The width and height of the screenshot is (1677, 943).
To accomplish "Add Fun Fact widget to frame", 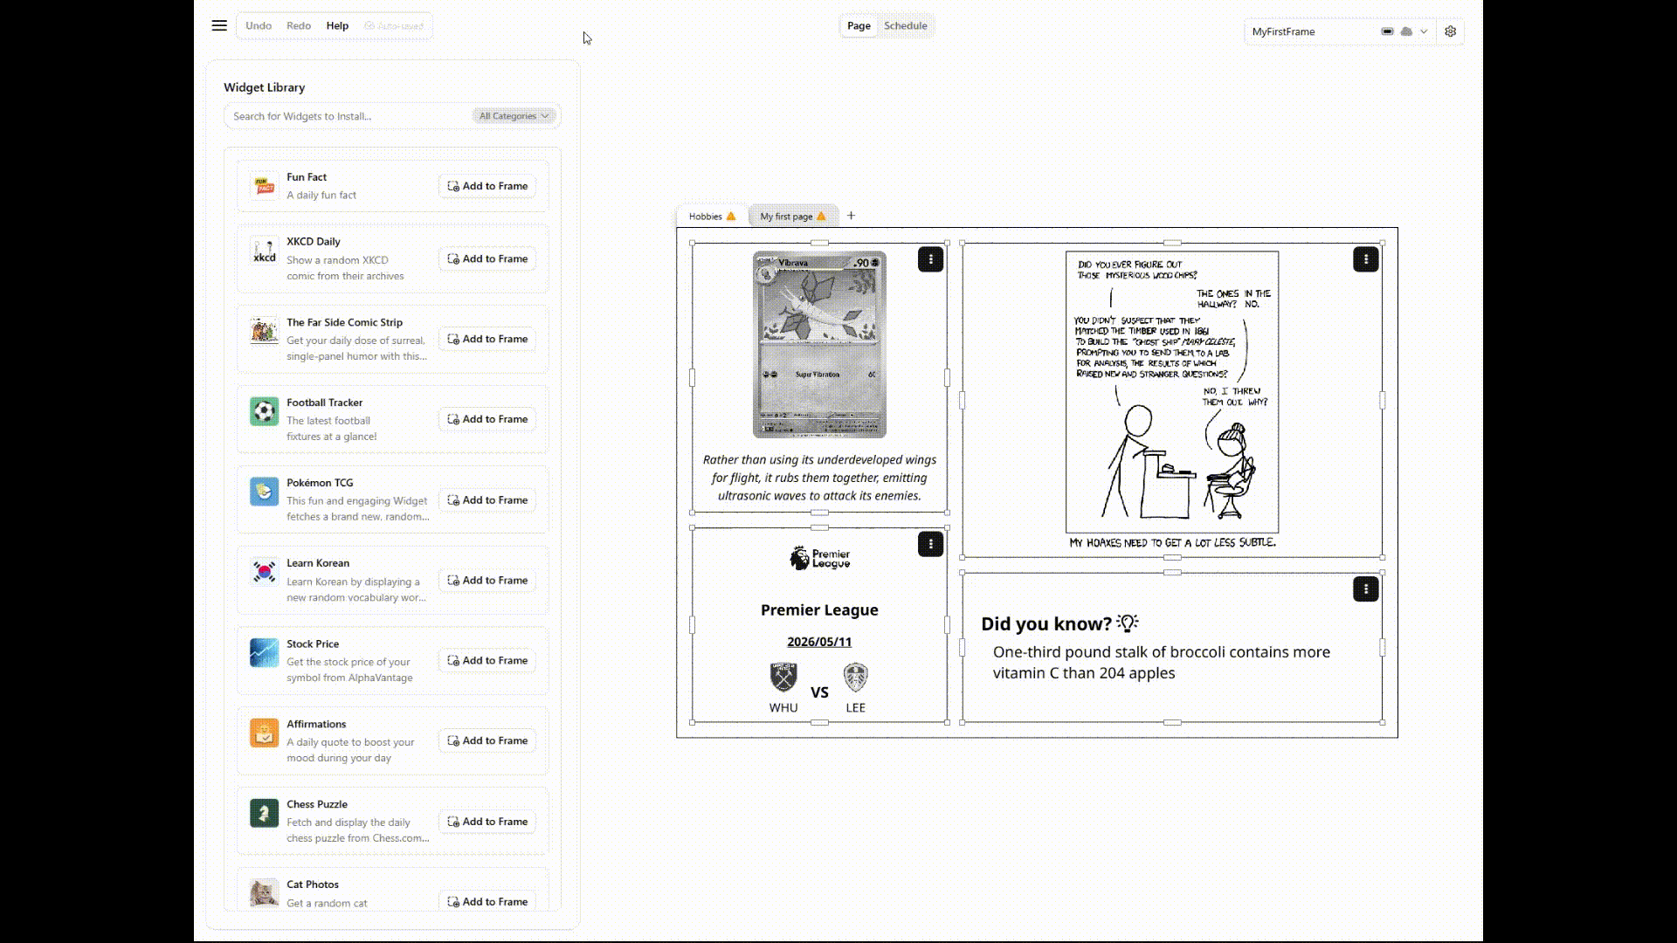I will 487,186.
